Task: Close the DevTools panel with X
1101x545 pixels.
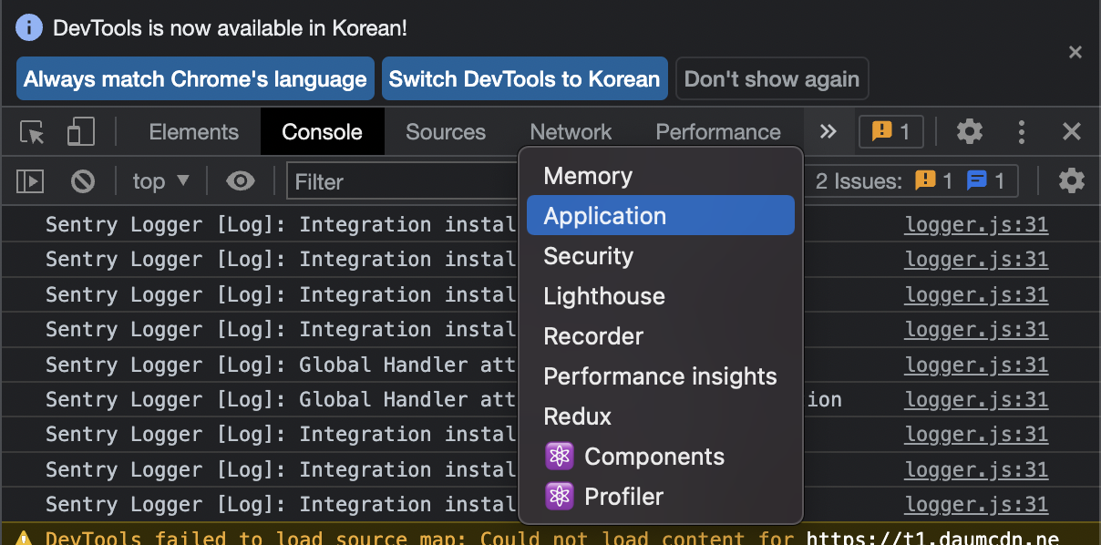Action: 1072,132
